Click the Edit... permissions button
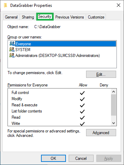The width and height of the screenshot is (124, 165). click(101, 74)
